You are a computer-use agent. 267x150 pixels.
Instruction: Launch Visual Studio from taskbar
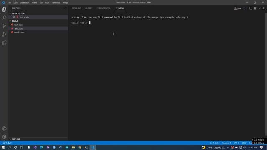(x=35, y=147)
